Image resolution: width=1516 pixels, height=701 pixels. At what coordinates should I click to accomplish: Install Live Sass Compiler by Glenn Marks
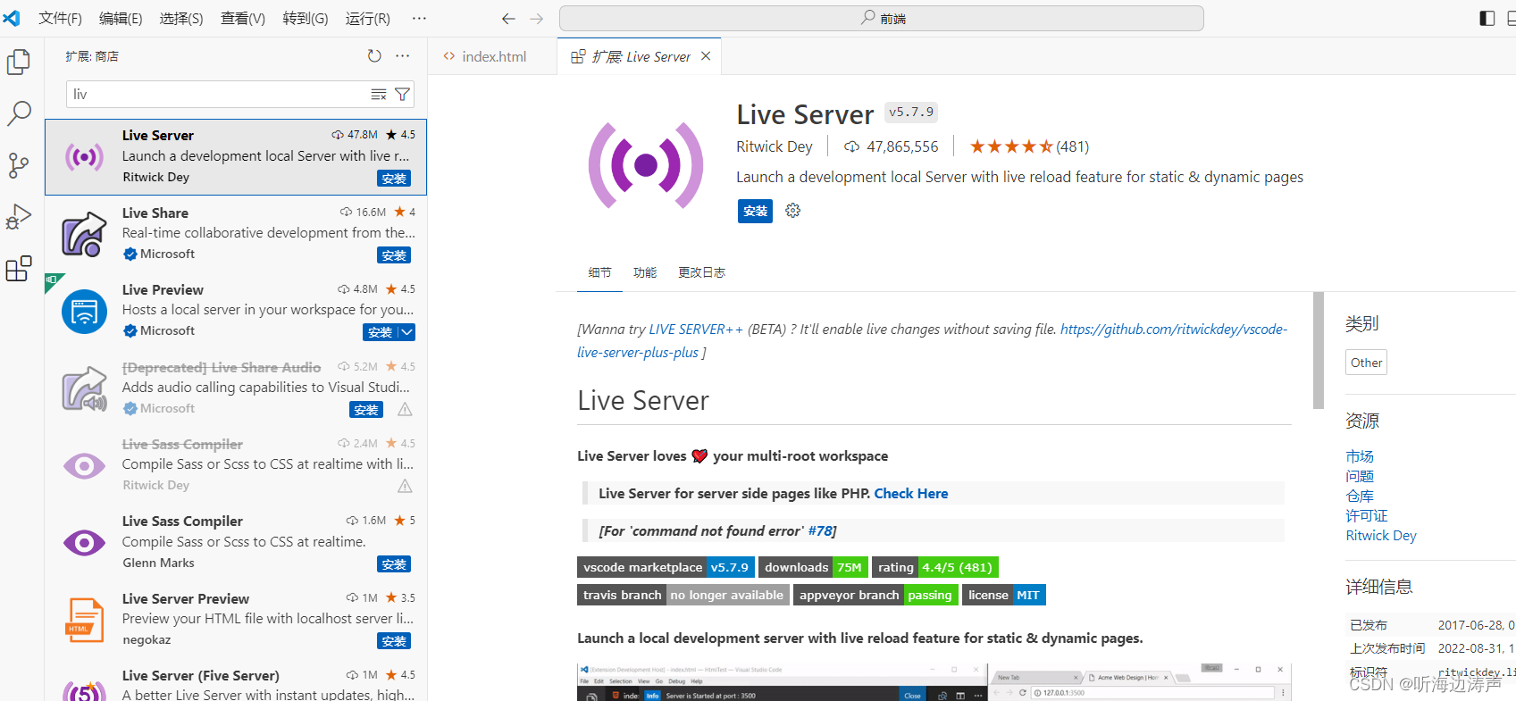[x=394, y=564]
